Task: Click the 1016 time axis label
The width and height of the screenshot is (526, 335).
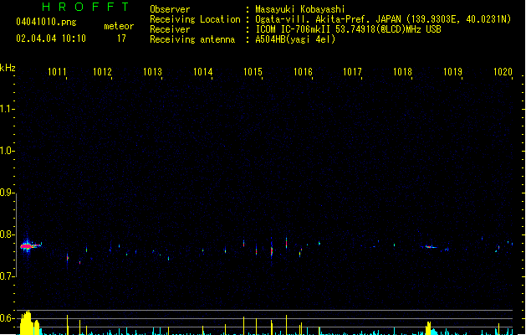Action: [x=303, y=72]
